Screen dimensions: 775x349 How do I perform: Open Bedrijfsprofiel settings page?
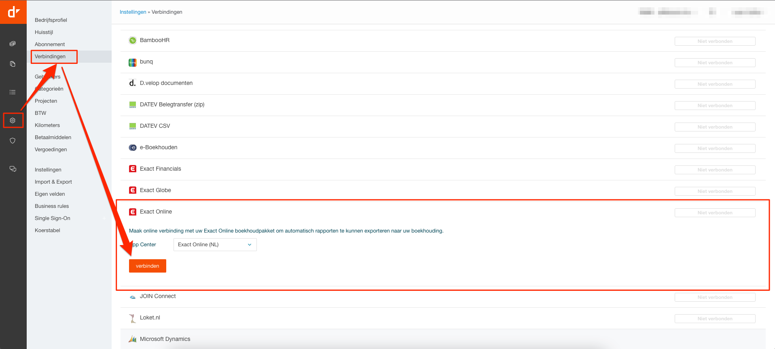tap(51, 20)
